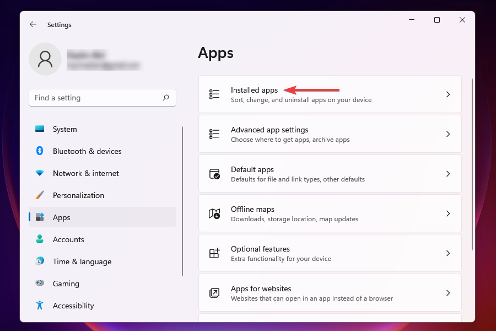Click the back arrow icon
This screenshot has height=331, width=496.
[x=33, y=24]
